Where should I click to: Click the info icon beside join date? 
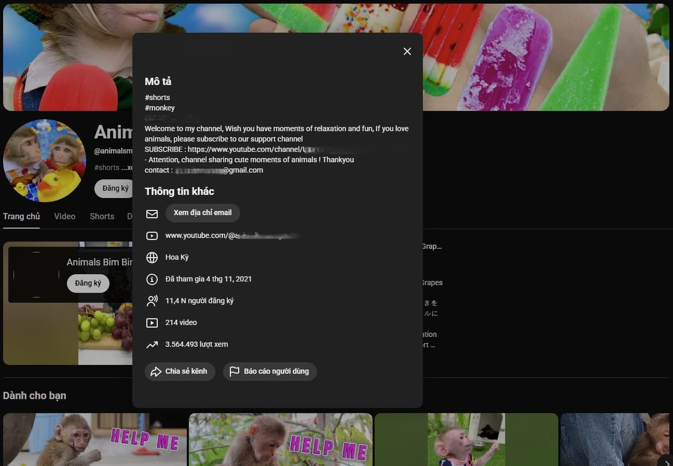point(152,279)
